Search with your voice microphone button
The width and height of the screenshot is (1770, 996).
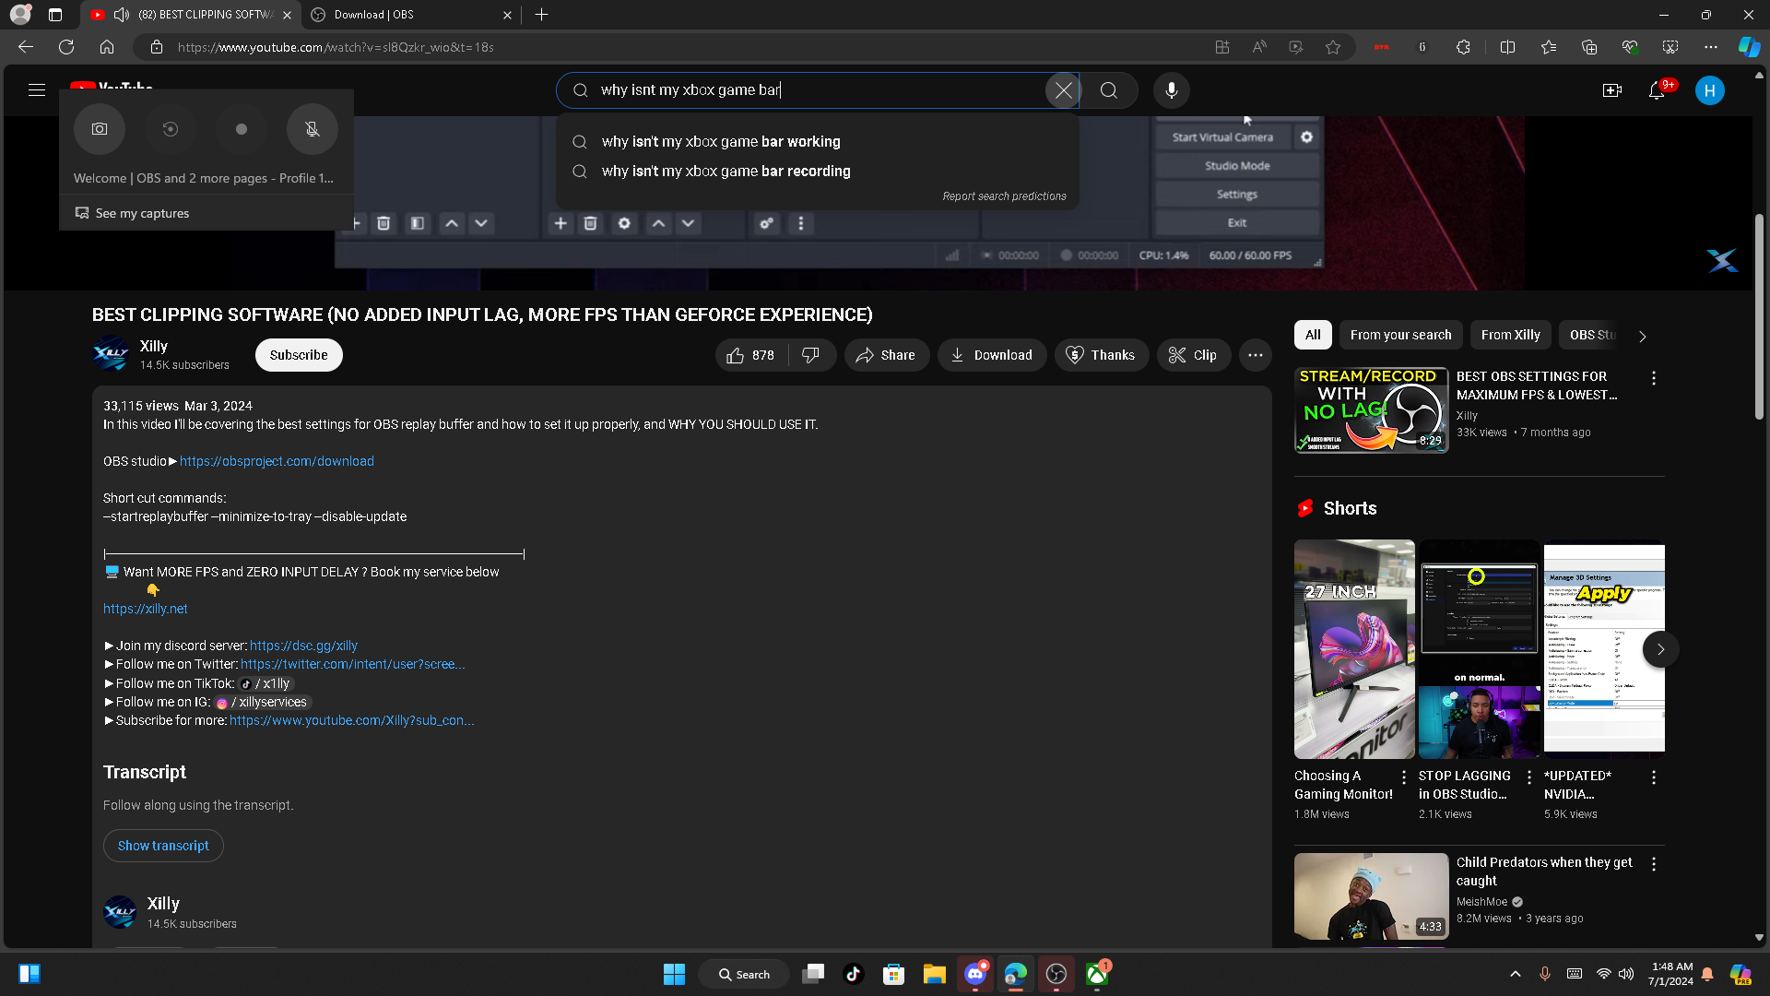1172,90
